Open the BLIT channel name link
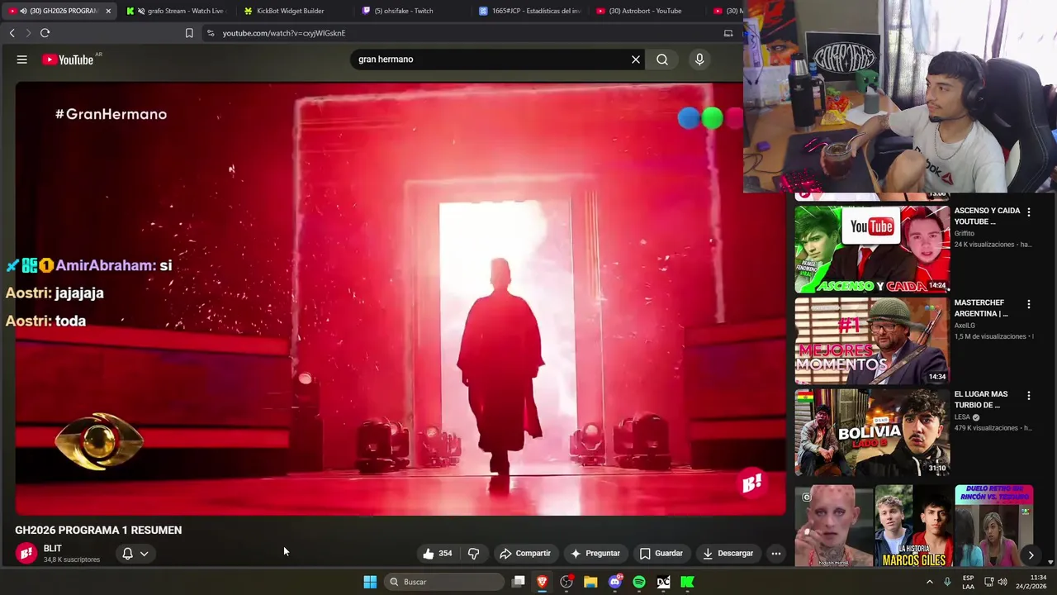The width and height of the screenshot is (1057, 595). tap(53, 549)
